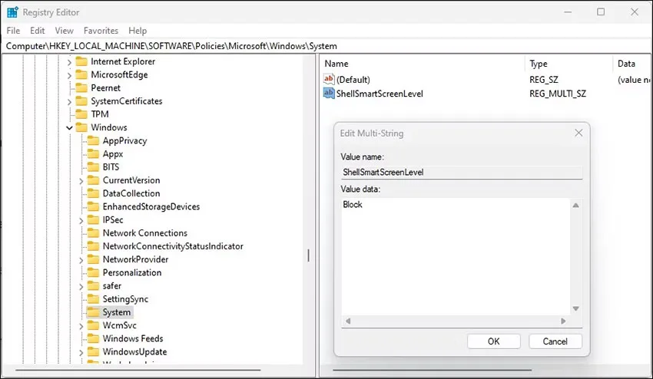Click the DataCollection folder icon
Screen dimensions: 653x379
93,193
